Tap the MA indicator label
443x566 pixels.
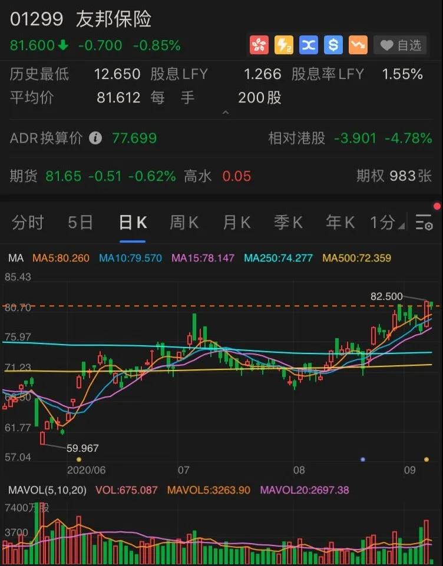tap(16, 258)
